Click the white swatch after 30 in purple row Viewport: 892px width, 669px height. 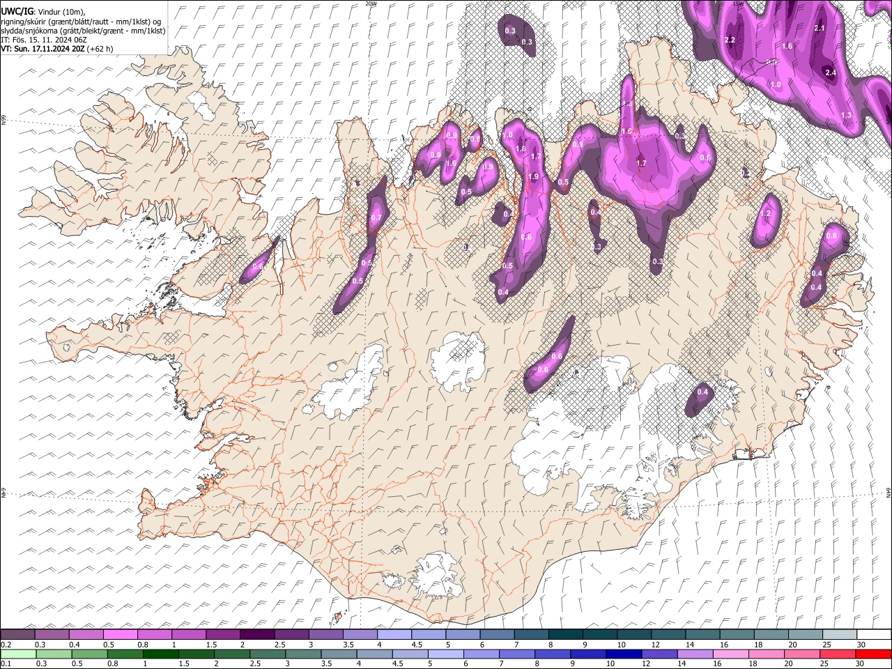point(874,635)
